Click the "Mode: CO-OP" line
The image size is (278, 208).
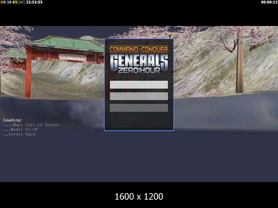click(21, 129)
